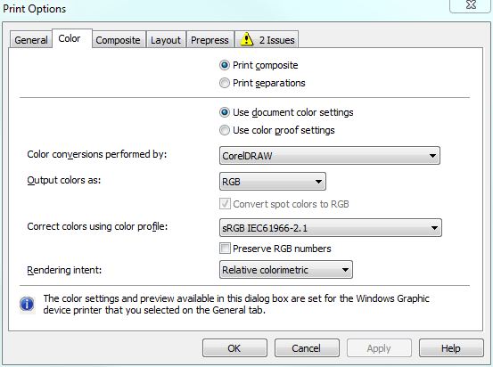Image resolution: width=493 pixels, height=367 pixels.
Task: Click the 'Output colors as:' label
Action: 64,180
